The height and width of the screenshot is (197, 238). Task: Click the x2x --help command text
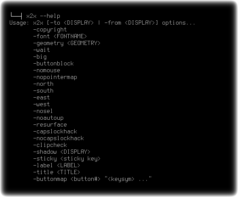pos(43,16)
